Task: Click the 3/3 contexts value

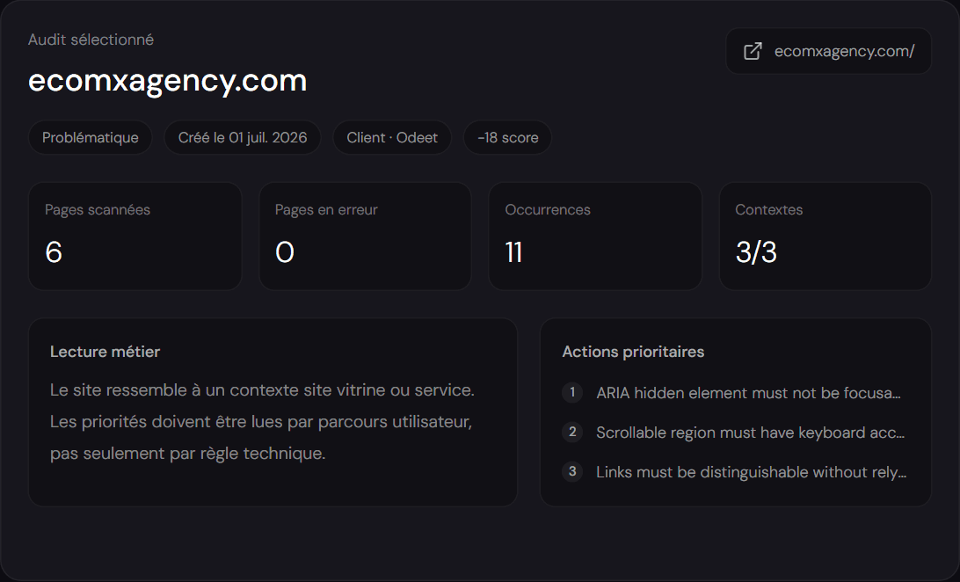Action: (756, 252)
